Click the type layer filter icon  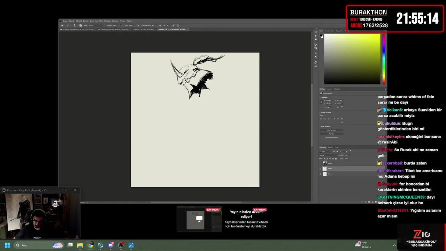click(x=340, y=152)
